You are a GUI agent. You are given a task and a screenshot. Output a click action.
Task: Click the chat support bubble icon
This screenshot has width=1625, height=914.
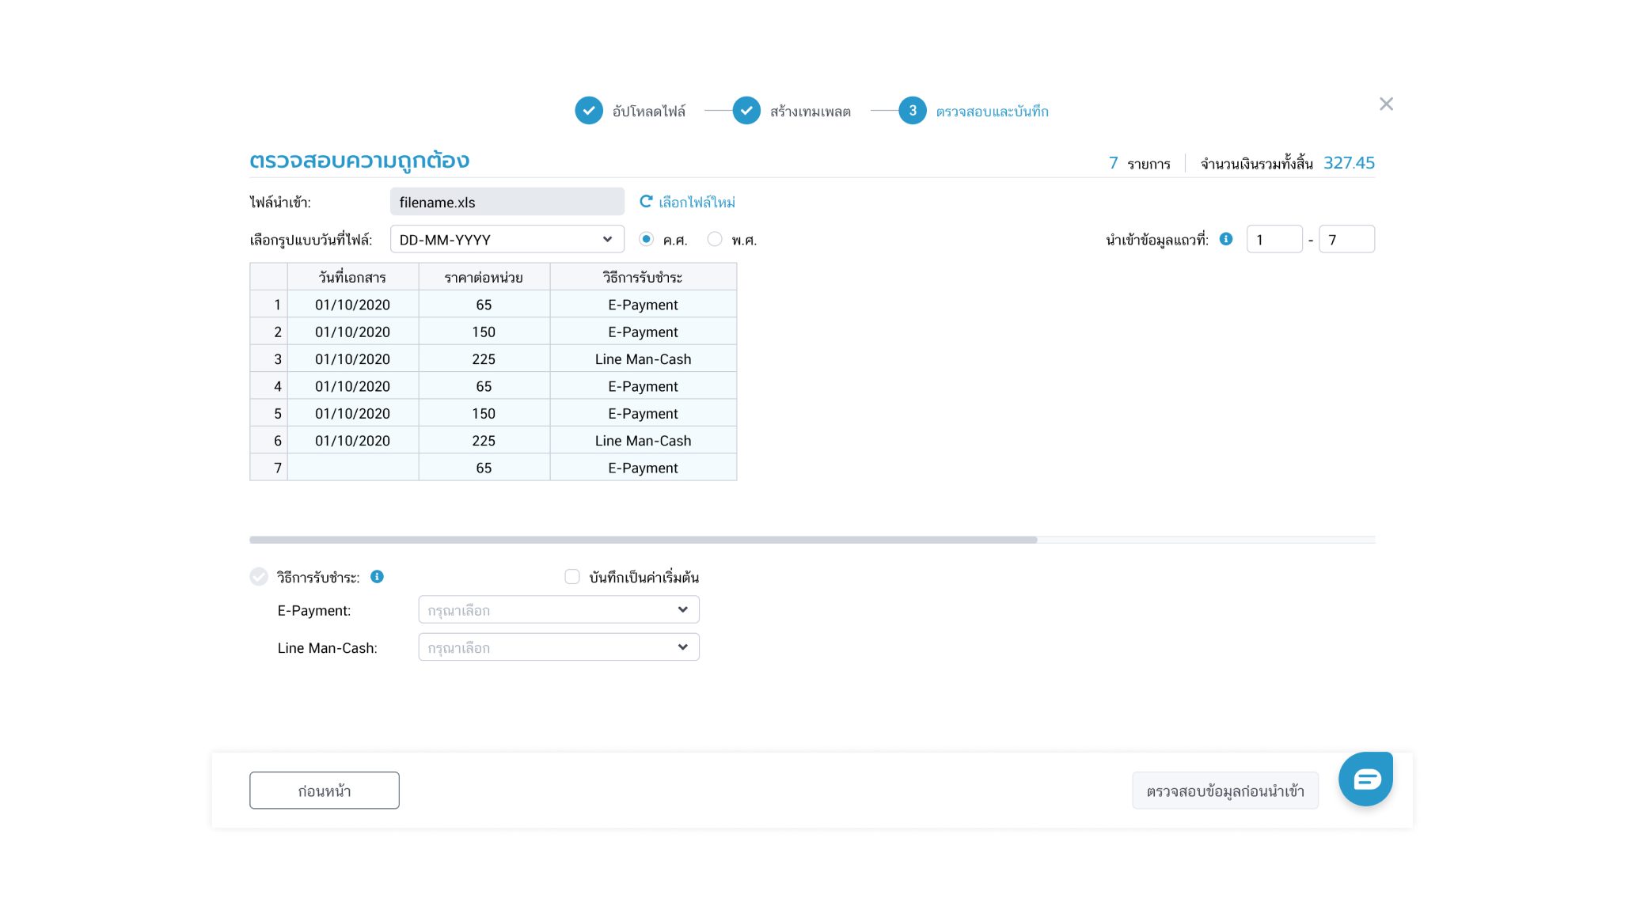click(x=1365, y=779)
